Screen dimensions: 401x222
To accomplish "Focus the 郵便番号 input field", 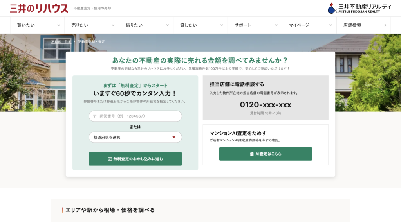I will [x=135, y=116].
